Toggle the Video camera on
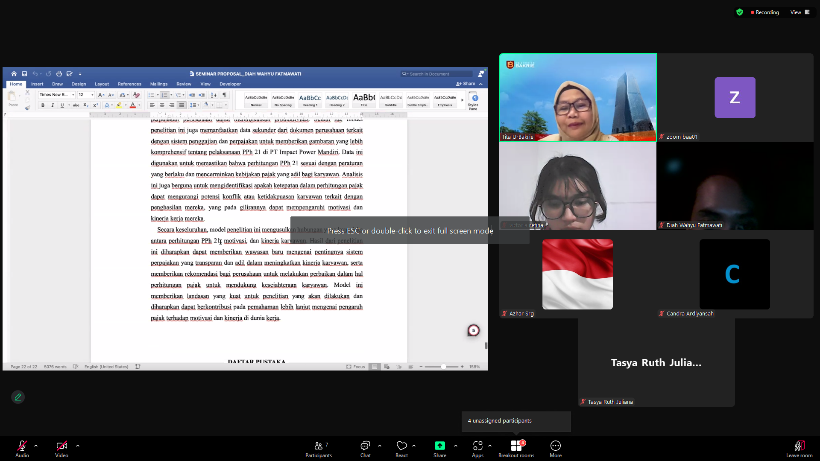This screenshot has height=461, width=820. click(61, 449)
